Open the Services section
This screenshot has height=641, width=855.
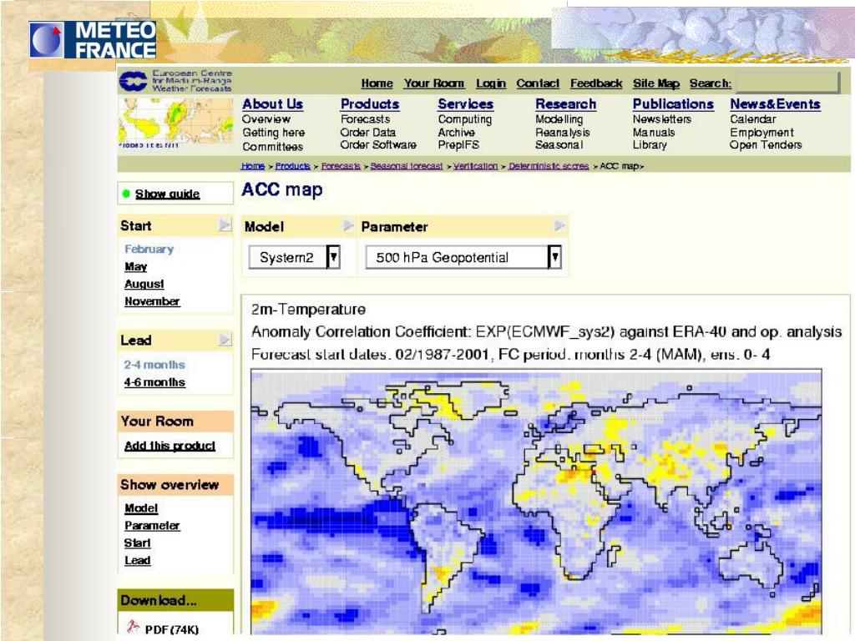(465, 104)
